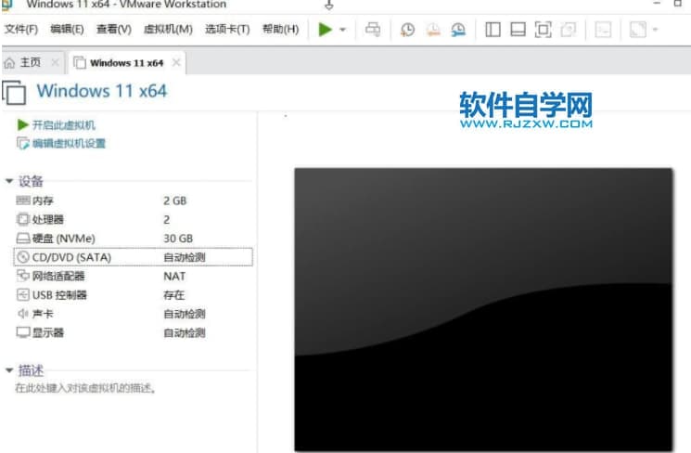Click Send Ctrl+Alt+Del toolbar icon
The image size is (691, 453).
373,30
